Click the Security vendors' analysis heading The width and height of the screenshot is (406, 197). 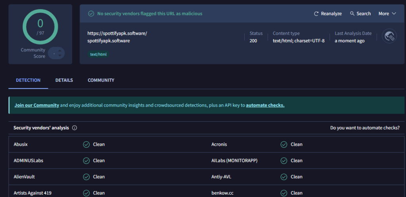pos(41,128)
